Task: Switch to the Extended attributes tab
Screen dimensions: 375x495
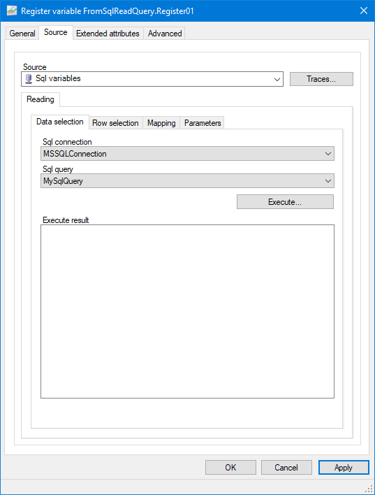Action: click(108, 34)
